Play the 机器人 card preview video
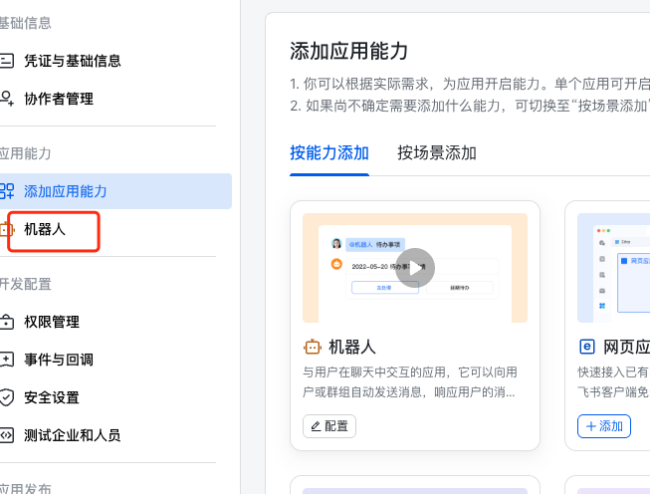The image size is (650, 494). coord(415,268)
